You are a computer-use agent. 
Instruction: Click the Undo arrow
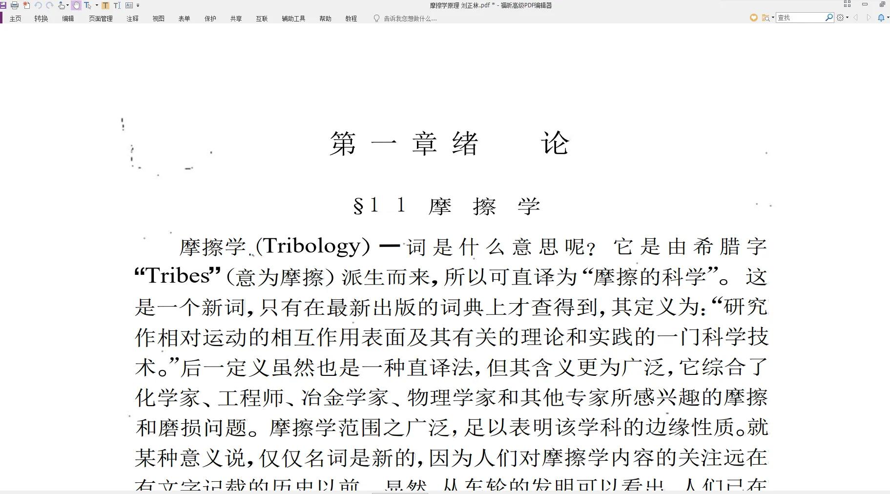pos(38,5)
